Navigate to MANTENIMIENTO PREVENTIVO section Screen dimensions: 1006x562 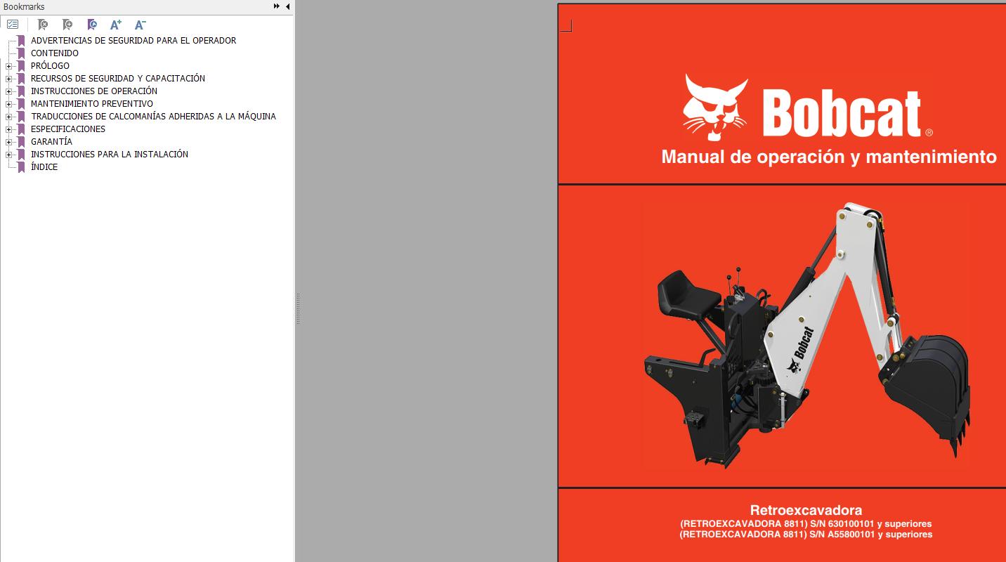pos(91,104)
